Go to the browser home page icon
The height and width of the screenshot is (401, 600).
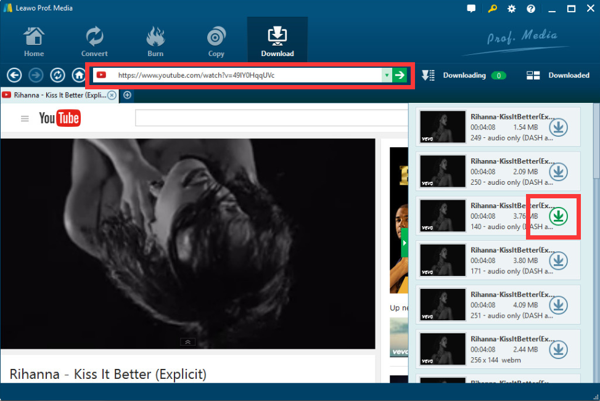(78, 75)
